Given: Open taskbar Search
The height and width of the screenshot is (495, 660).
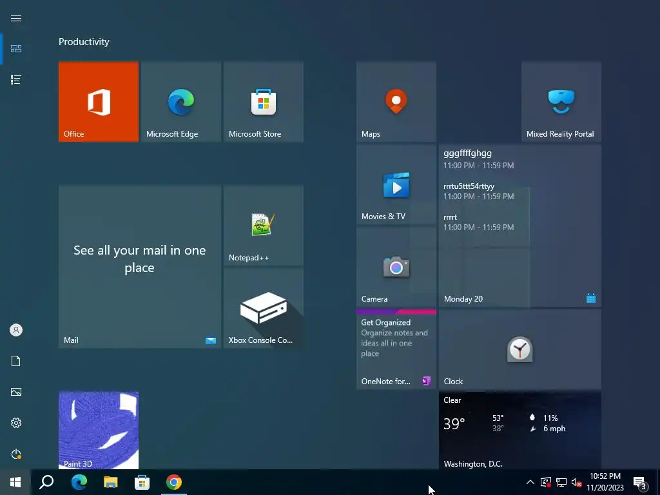Looking at the screenshot, I should (46, 482).
